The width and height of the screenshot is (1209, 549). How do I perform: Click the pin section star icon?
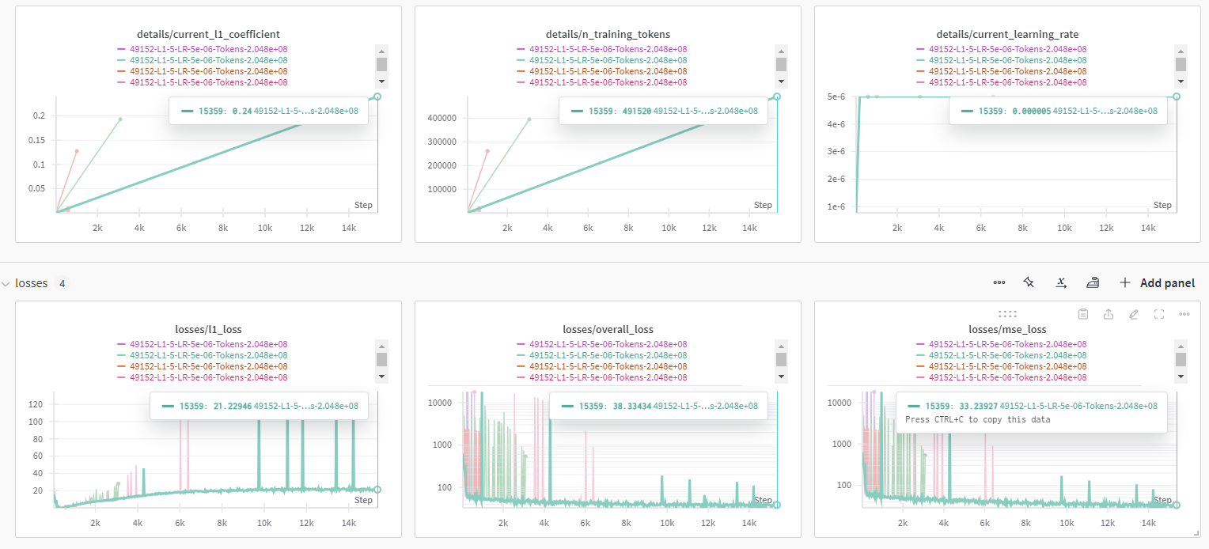click(x=1029, y=282)
